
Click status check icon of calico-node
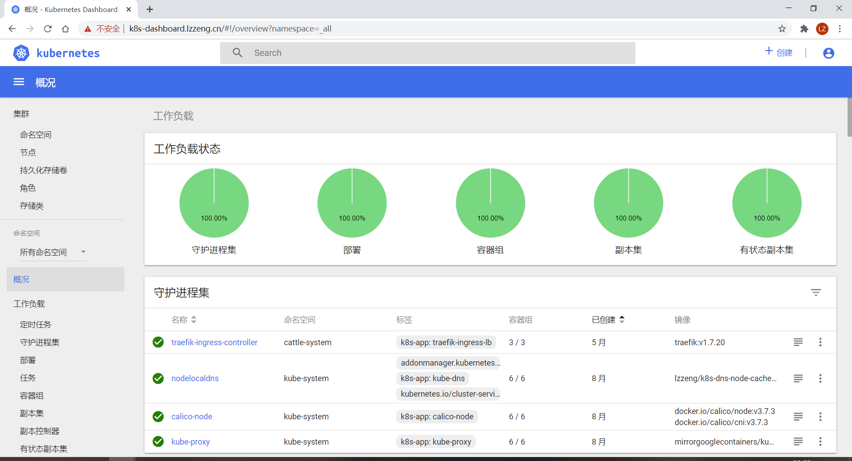click(158, 417)
